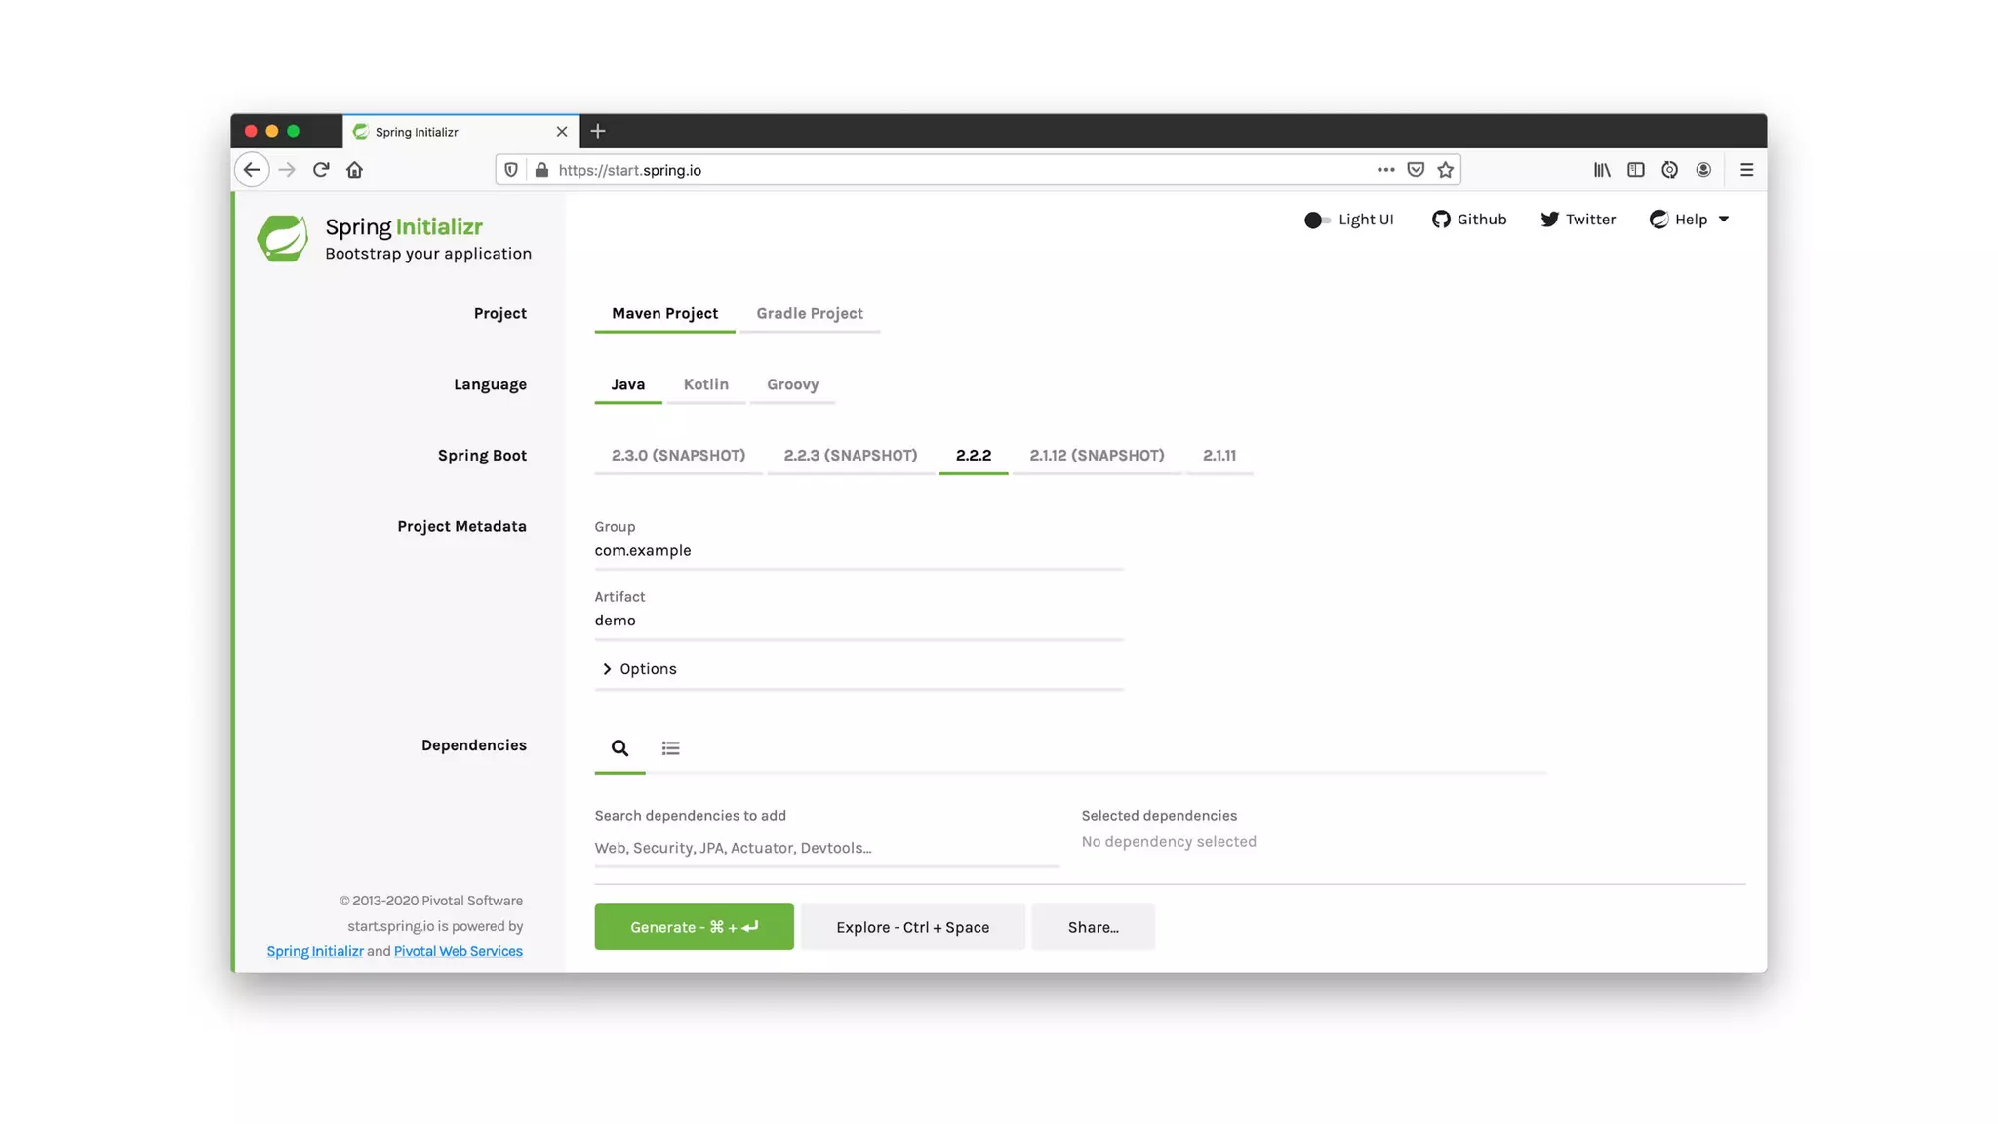Click the Spring Initializr leaf logo
Viewport: 1998px width, 1124px height.
click(x=283, y=239)
